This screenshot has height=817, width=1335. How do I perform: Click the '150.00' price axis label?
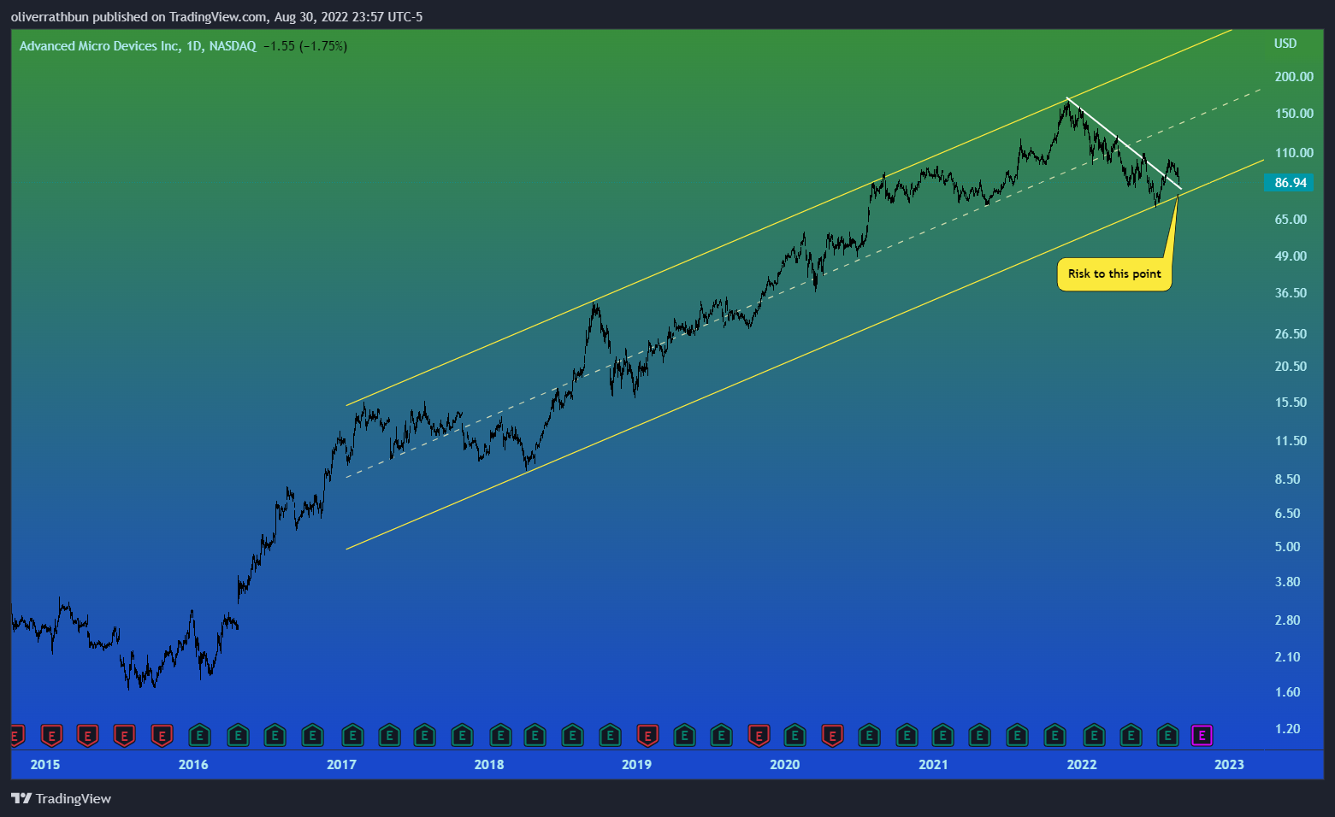coord(1294,114)
